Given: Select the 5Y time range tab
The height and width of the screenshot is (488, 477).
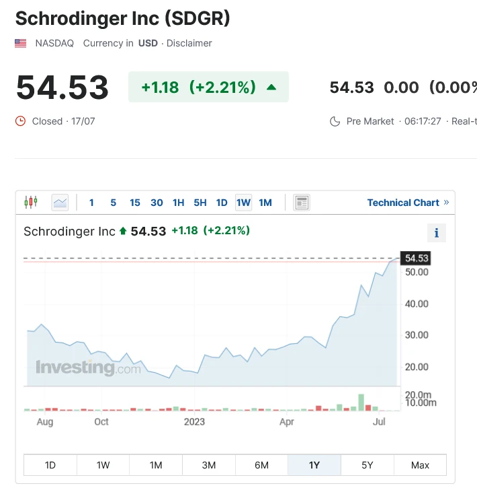Looking at the screenshot, I should pyautogui.click(x=367, y=465).
